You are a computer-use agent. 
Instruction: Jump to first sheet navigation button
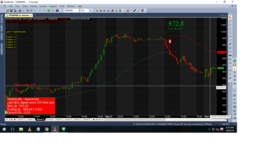6,119
